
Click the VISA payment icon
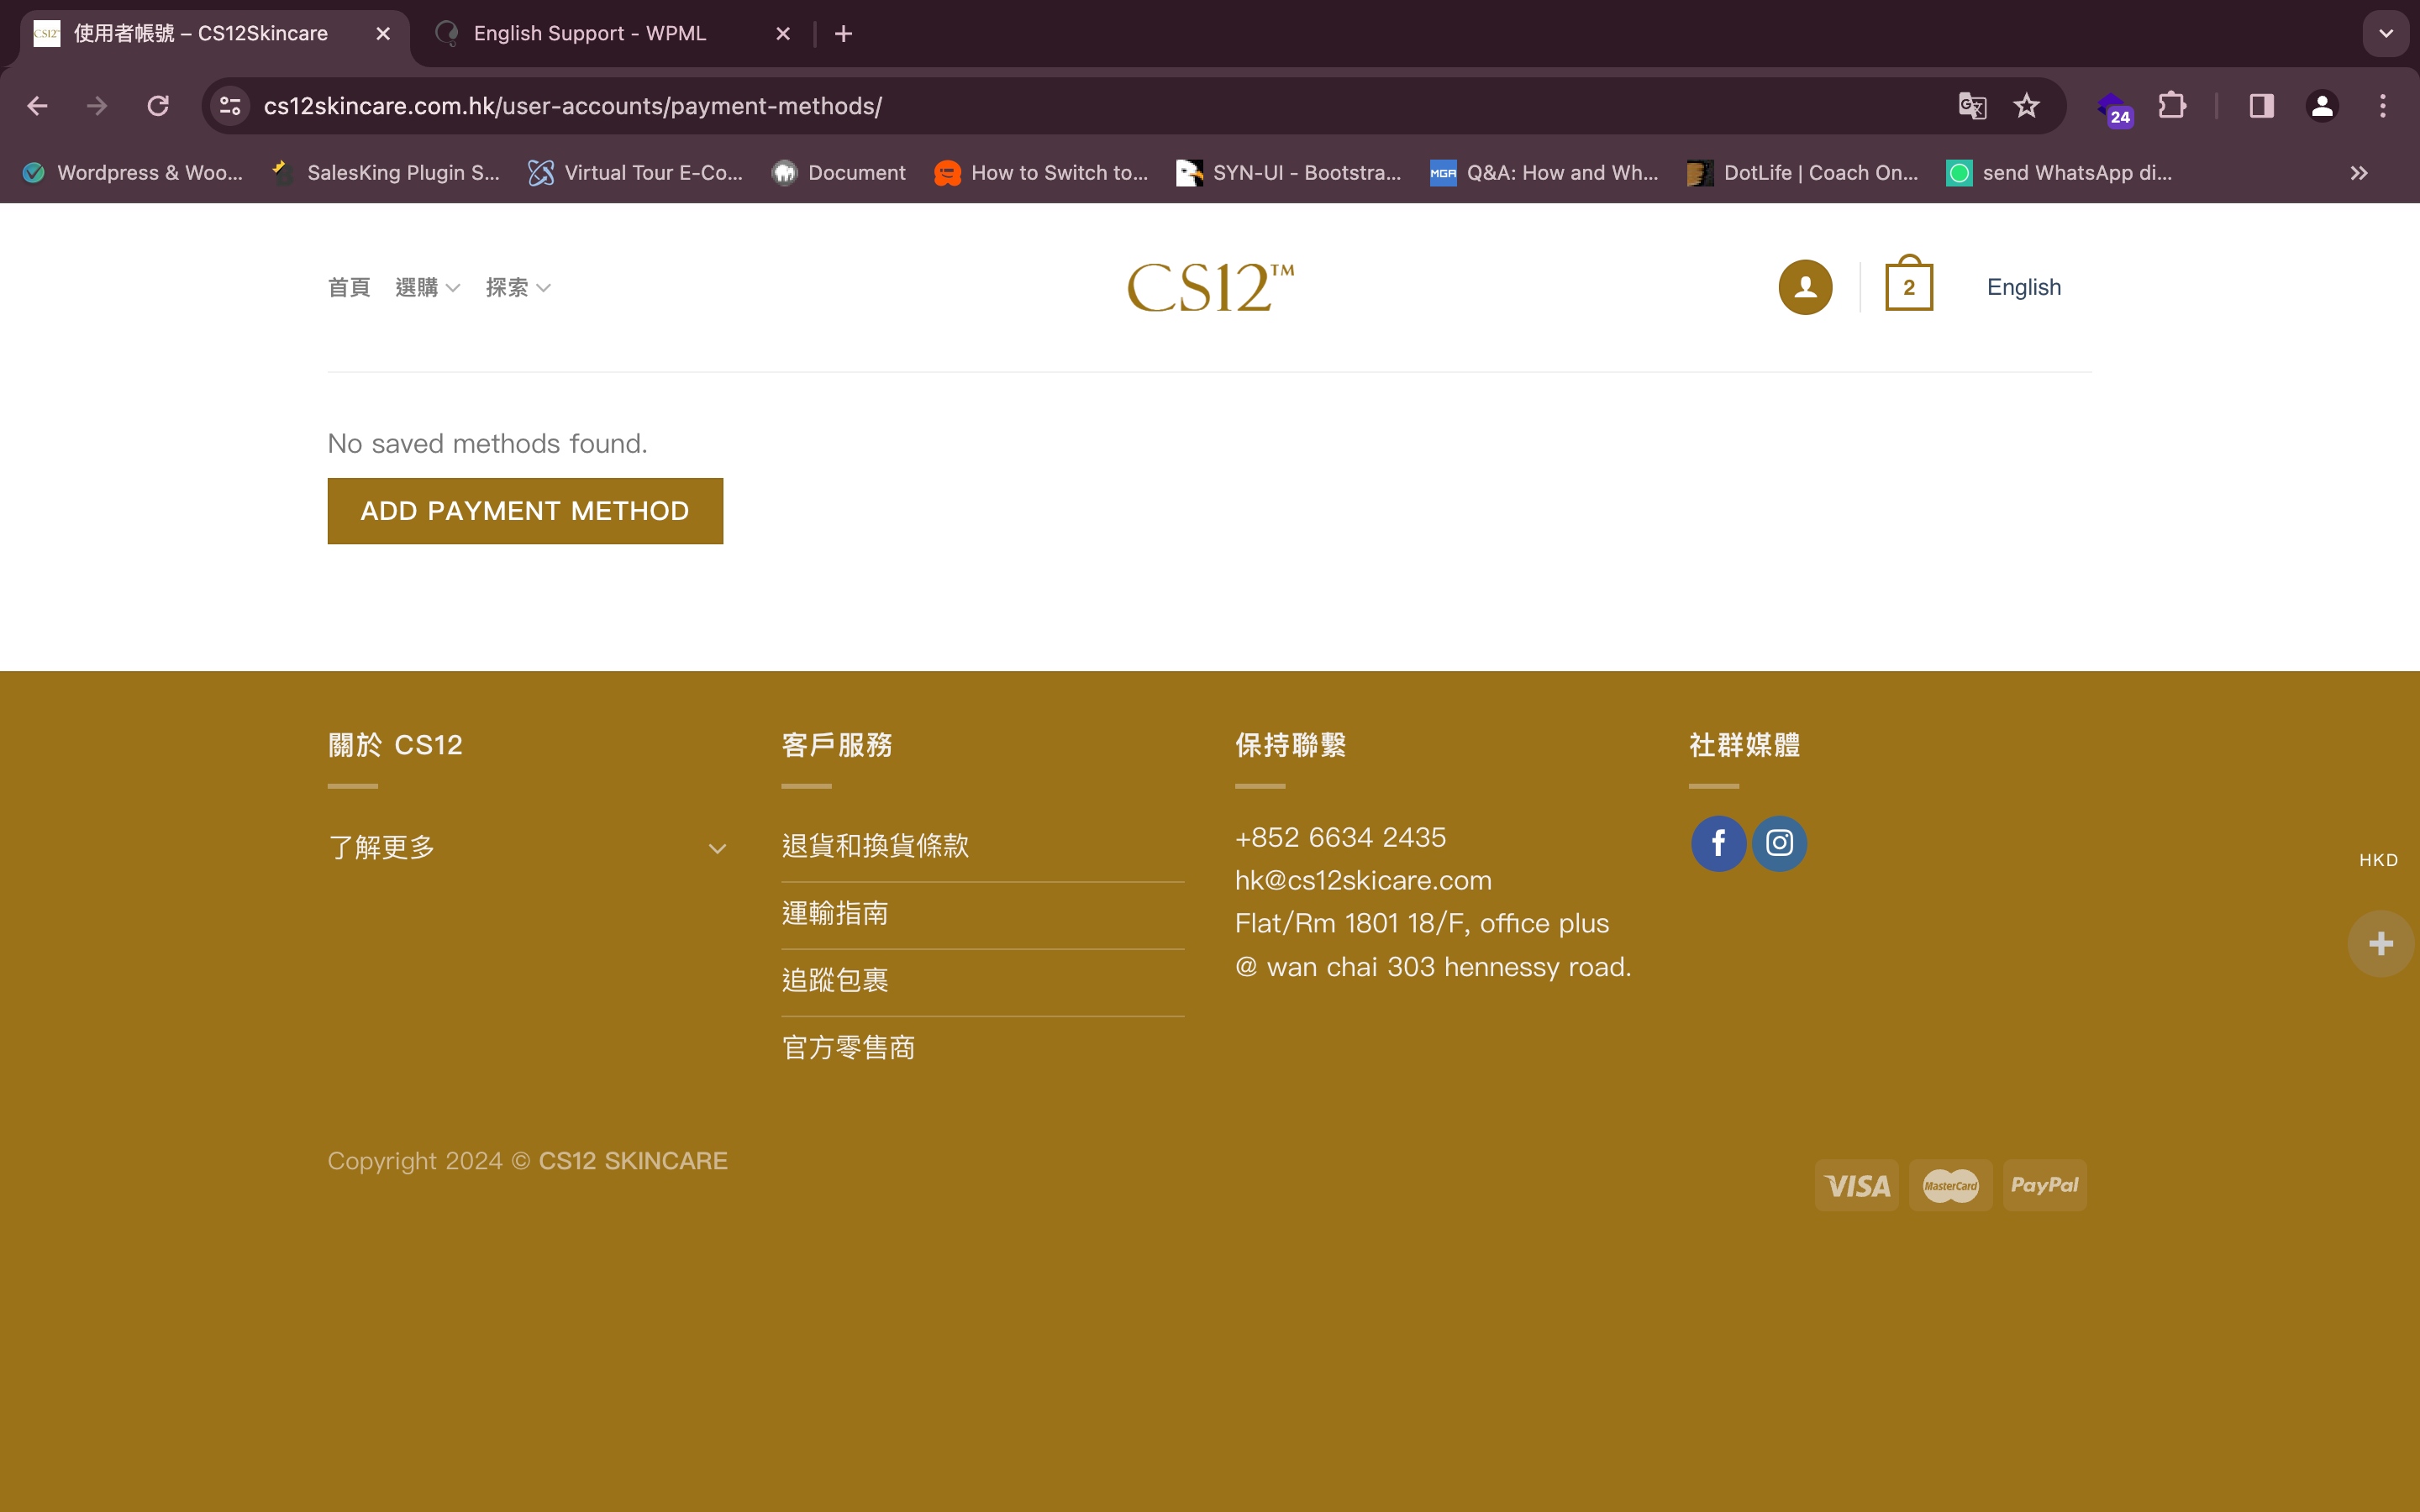click(x=1857, y=1186)
